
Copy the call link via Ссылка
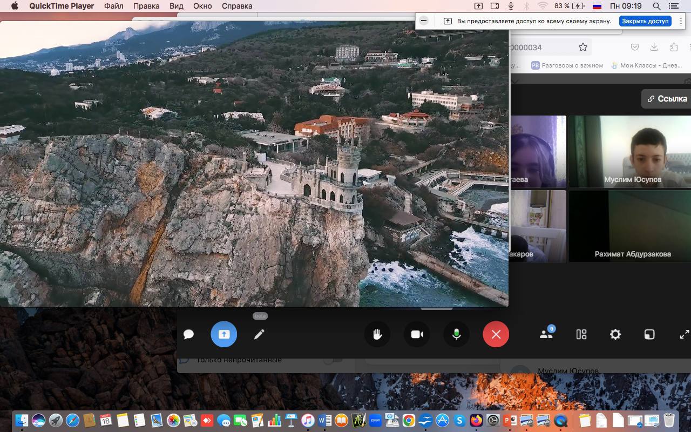pyautogui.click(x=667, y=99)
